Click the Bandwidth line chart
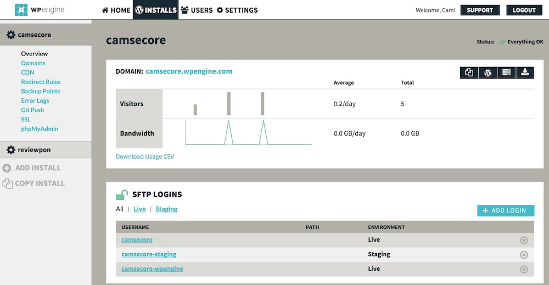The width and height of the screenshot is (549, 285). (x=248, y=133)
